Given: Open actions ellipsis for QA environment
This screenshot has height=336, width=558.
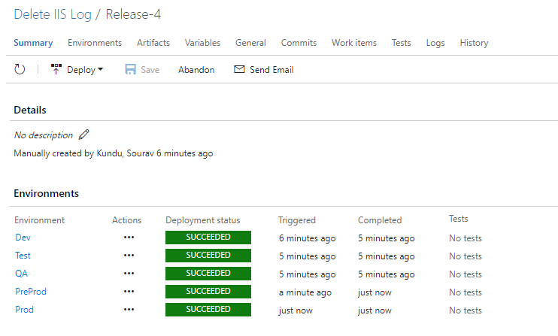Looking at the screenshot, I should tap(129, 274).
